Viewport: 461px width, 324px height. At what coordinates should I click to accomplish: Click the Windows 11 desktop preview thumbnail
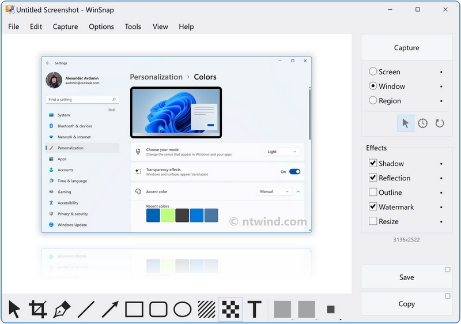pos(176,112)
